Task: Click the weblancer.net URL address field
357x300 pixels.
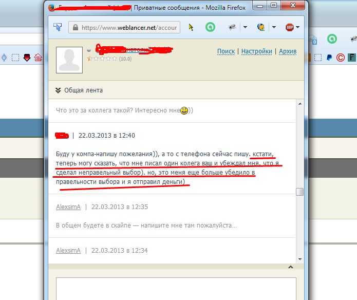Action: [x=128, y=27]
